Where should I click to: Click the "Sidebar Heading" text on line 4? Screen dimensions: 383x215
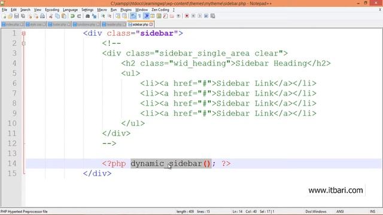pos(271,63)
